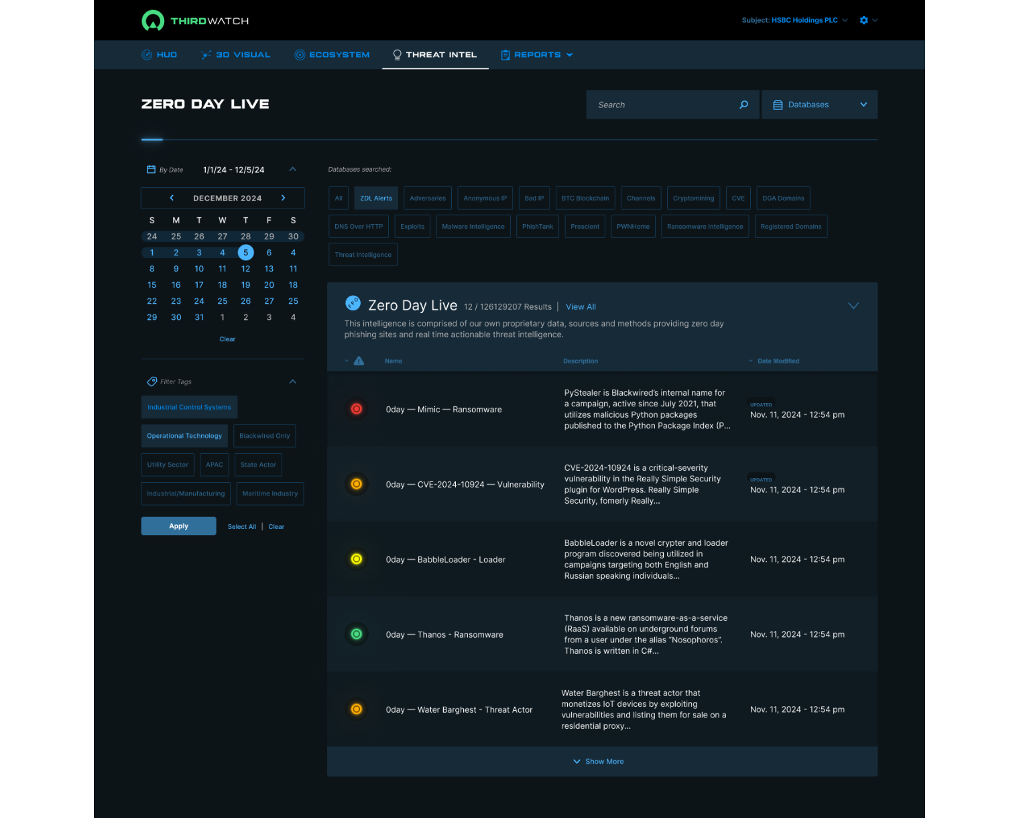Click Select All filter tags link
Screen dimensions: 1019x818
click(242, 527)
